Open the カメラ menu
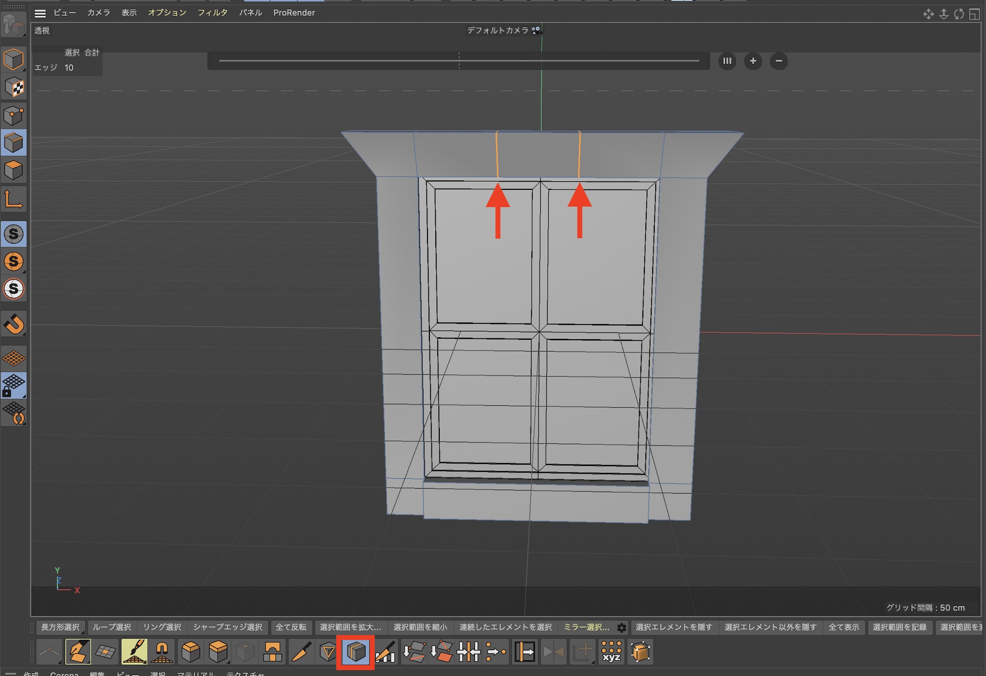 pyautogui.click(x=99, y=13)
